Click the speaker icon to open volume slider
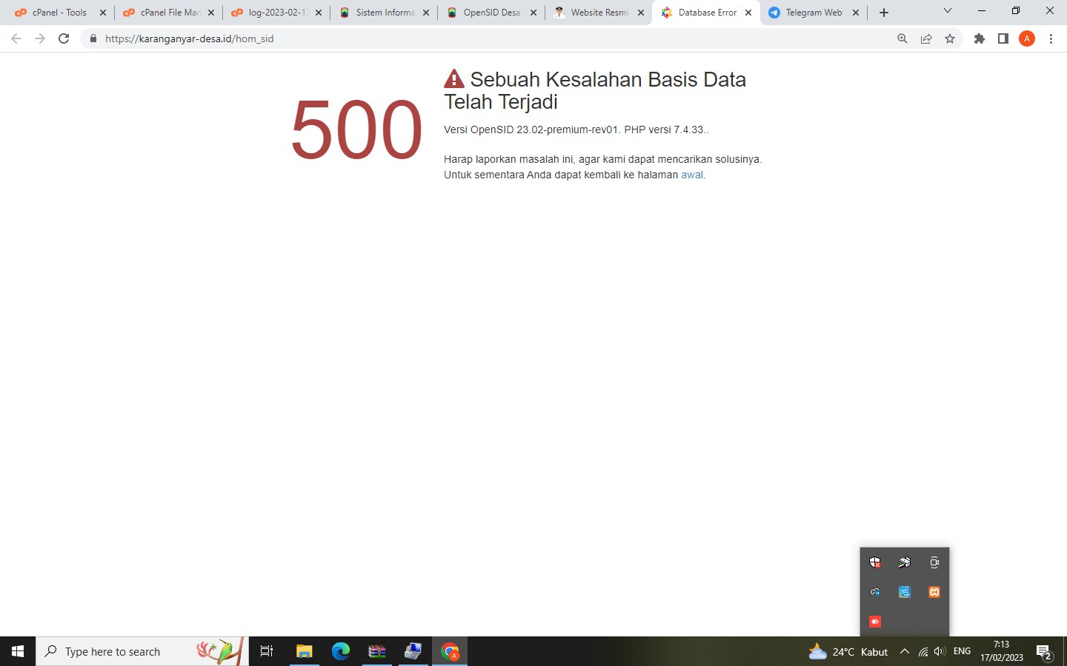Viewport: 1067px width, 666px height. tap(940, 652)
